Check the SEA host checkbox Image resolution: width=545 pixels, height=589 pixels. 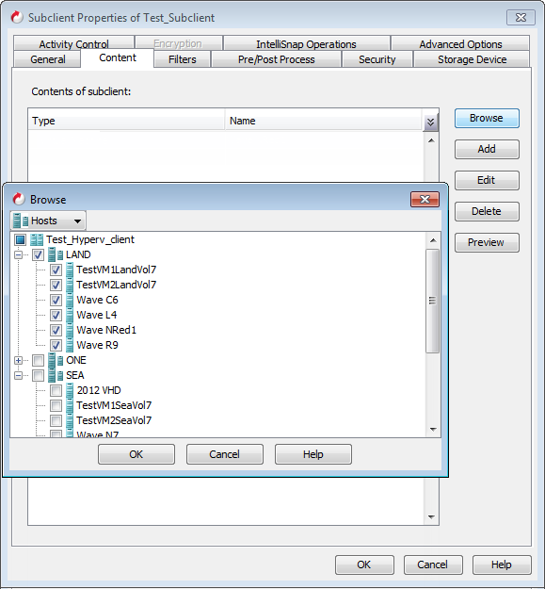point(38,376)
